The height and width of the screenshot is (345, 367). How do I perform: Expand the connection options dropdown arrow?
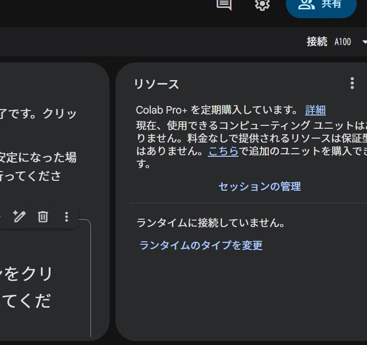click(364, 42)
